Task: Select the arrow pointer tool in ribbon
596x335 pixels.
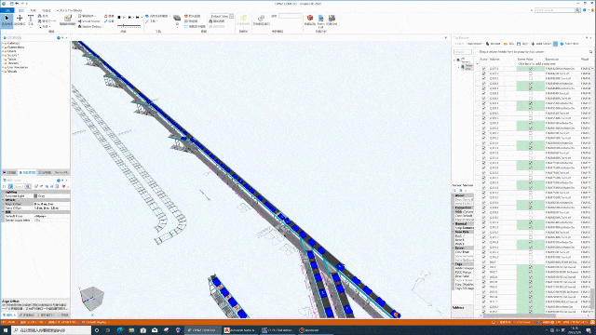Action: (7, 20)
